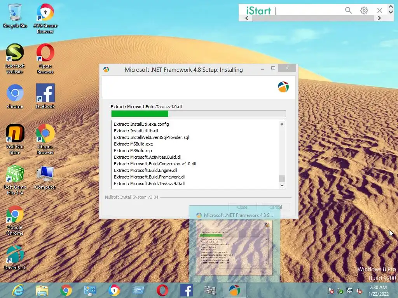Click the iStart search text field
Image resolution: width=398 pixels, height=298 pixels.
308,10
